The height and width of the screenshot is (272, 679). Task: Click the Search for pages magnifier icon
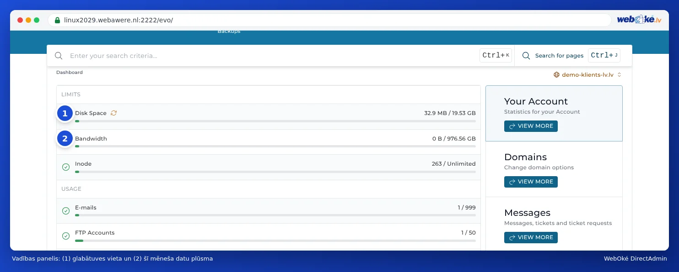[526, 56]
